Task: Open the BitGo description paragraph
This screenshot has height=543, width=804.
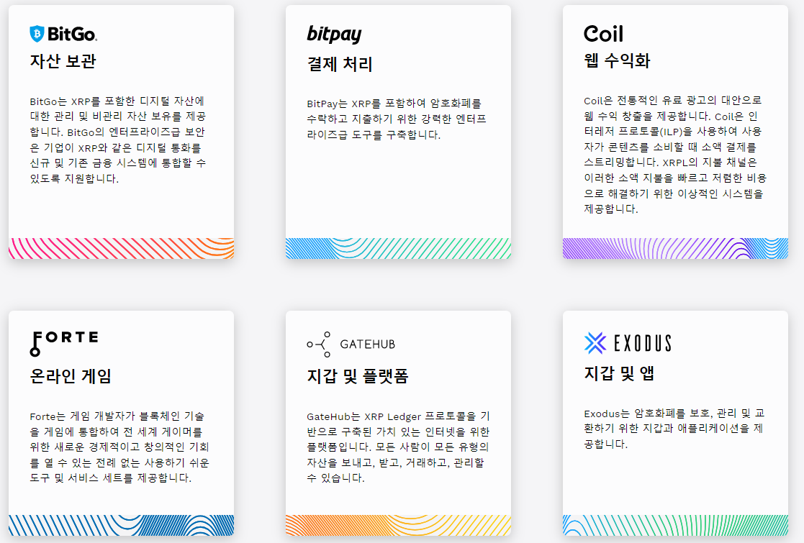Action: click(118, 140)
